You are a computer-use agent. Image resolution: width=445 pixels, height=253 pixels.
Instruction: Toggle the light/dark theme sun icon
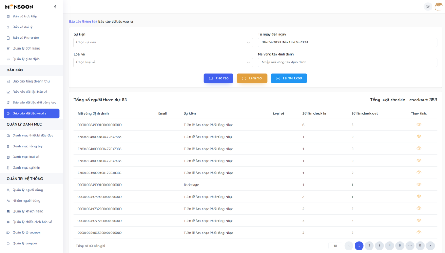[x=428, y=7]
